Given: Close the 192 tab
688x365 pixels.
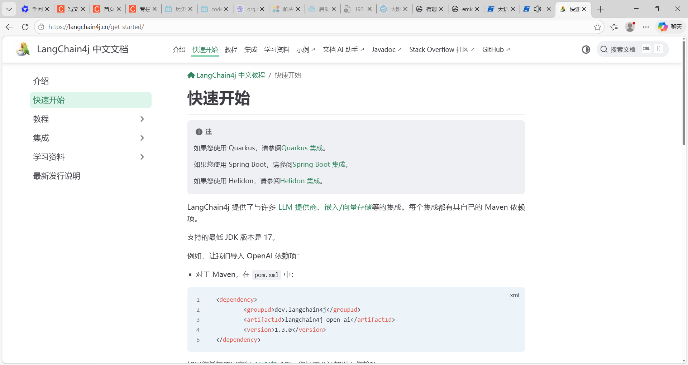Looking at the screenshot, I should coord(369,9).
